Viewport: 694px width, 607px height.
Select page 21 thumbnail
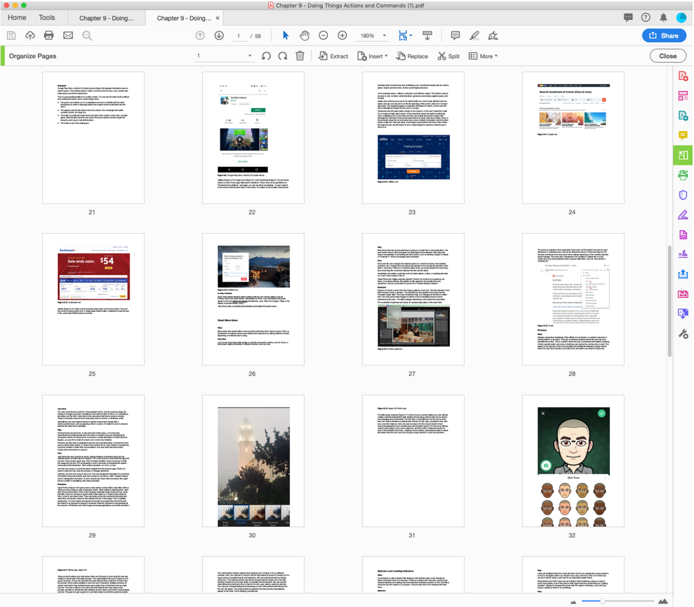coord(93,137)
